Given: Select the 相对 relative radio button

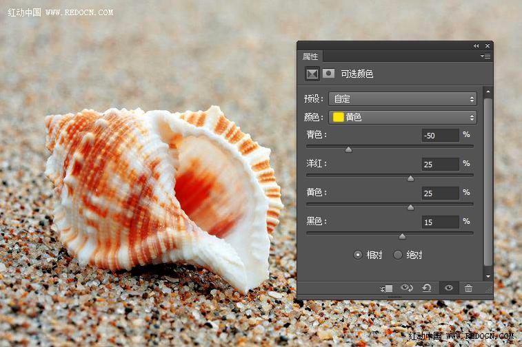Looking at the screenshot, I should (358, 255).
